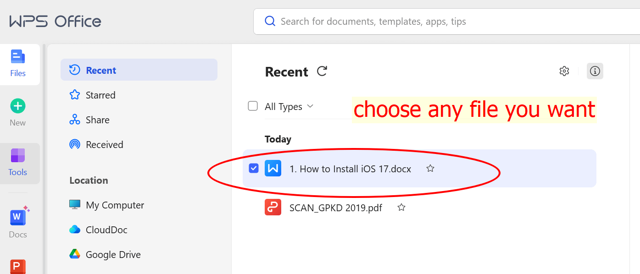Open the Share section
The height and width of the screenshot is (274, 640).
(98, 120)
